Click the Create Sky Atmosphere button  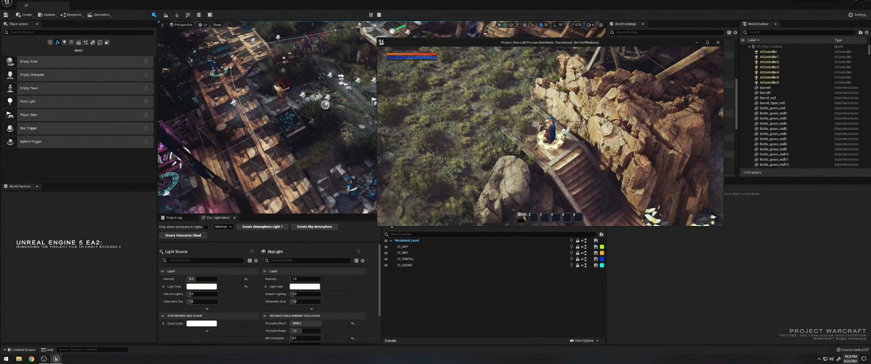coord(314,227)
